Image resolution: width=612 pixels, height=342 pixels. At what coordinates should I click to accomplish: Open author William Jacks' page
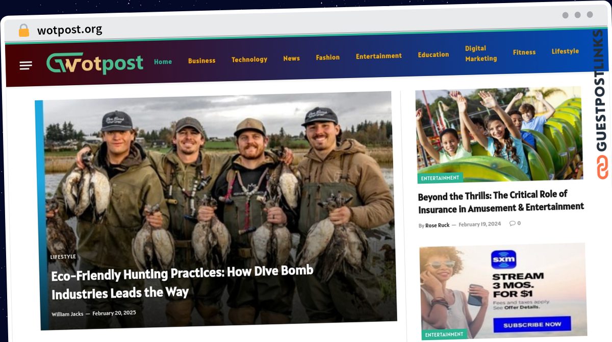point(67,314)
